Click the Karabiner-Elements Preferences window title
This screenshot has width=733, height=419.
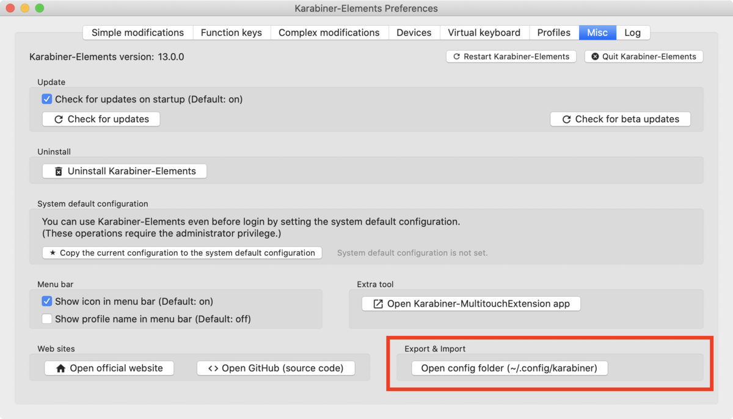[x=366, y=9]
